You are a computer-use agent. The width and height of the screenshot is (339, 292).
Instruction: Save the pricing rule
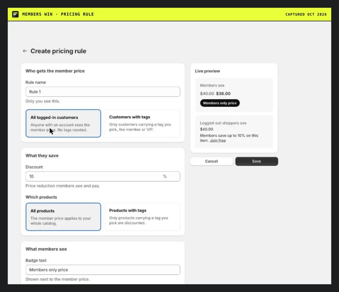pos(257,161)
